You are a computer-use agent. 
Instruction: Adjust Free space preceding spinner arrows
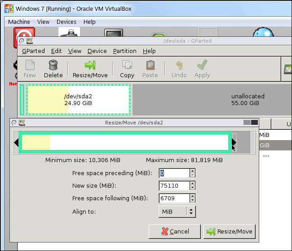pos(192,173)
